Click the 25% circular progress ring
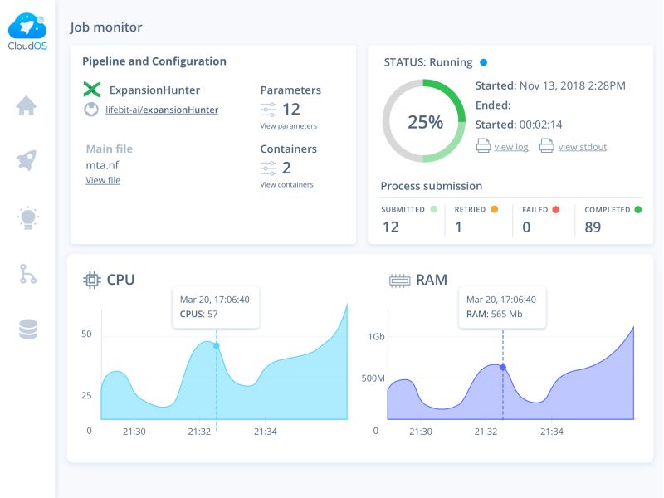 coord(424,121)
